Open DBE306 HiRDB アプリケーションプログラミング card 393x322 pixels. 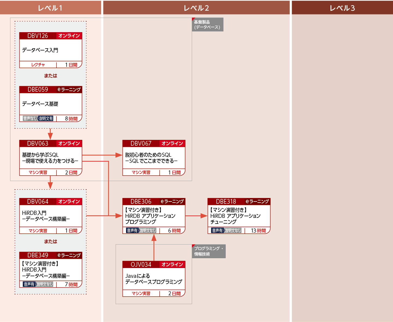click(x=154, y=216)
